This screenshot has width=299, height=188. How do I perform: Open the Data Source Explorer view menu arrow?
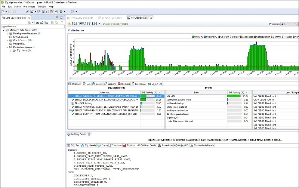pos(62,22)
